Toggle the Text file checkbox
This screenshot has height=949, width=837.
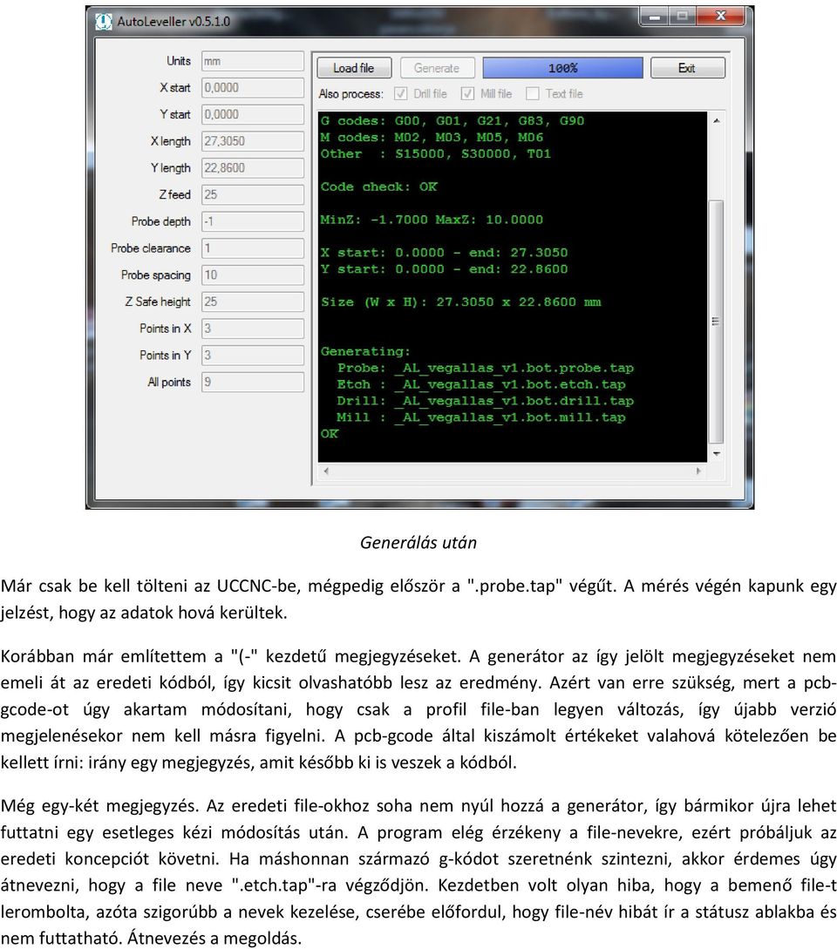point(533,94)
